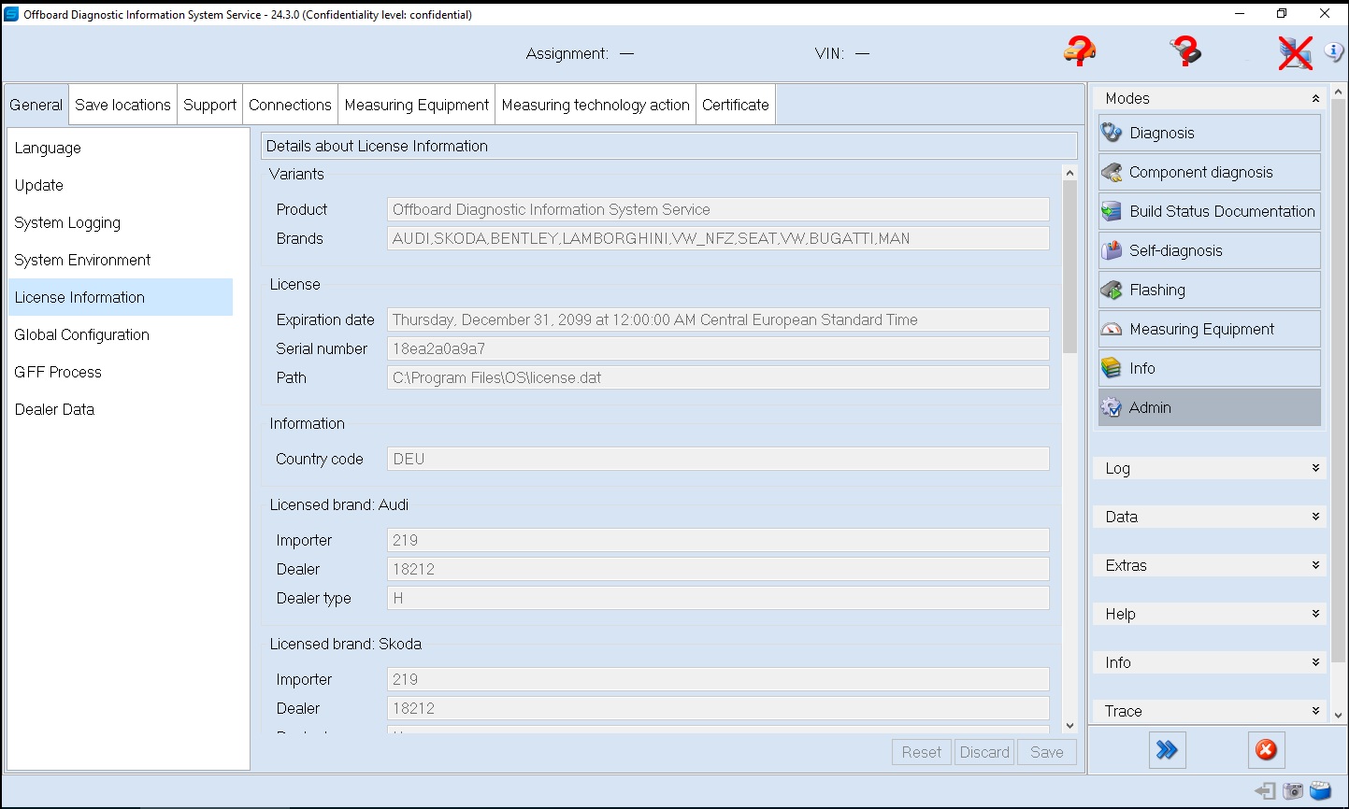
Task: Capture a screenshot using the camera icon
Action: 1293,790
